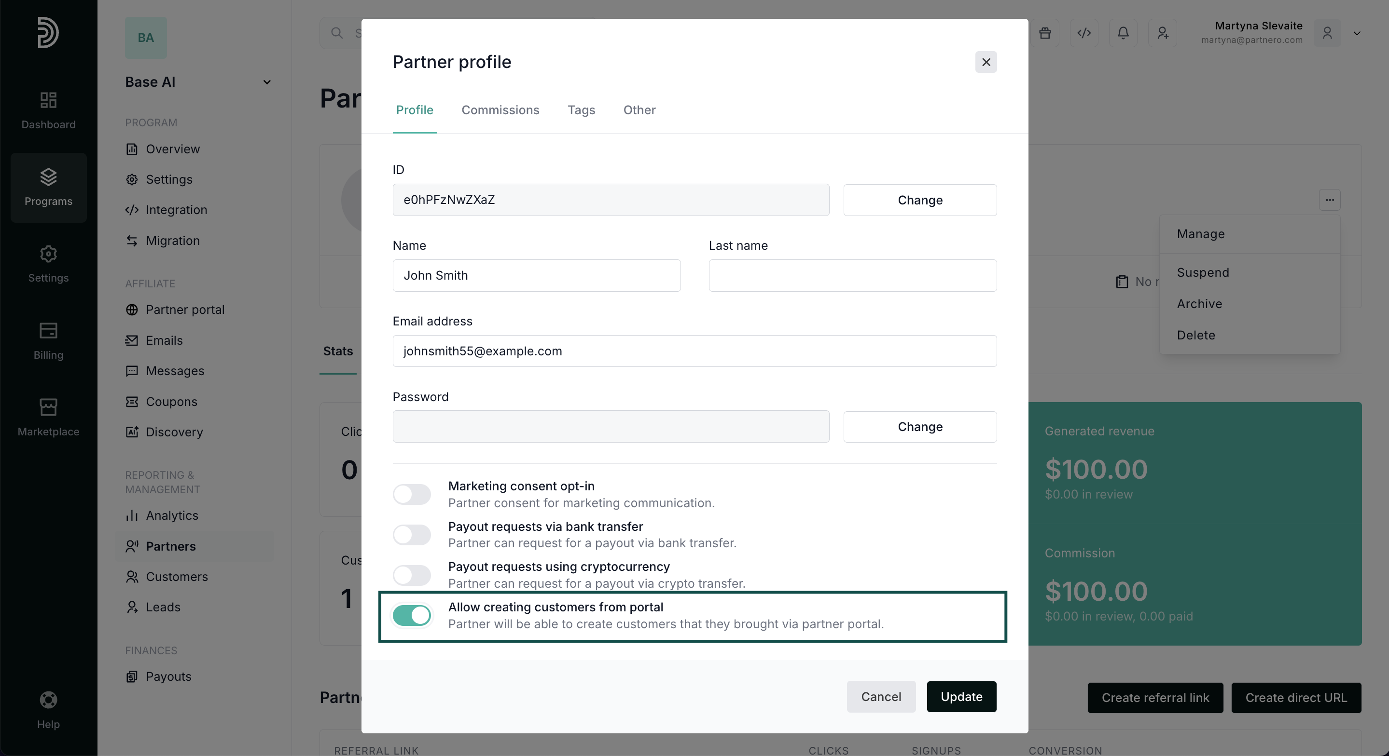
Task: Click the notification bell icon
Action: (x=1123, y=33)
